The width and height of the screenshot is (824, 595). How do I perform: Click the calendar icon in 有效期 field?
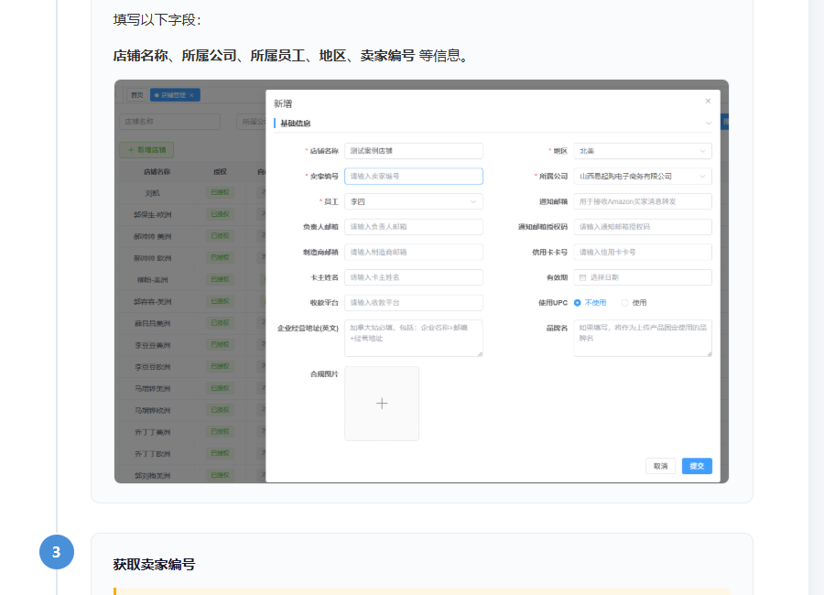click(583, 277)
